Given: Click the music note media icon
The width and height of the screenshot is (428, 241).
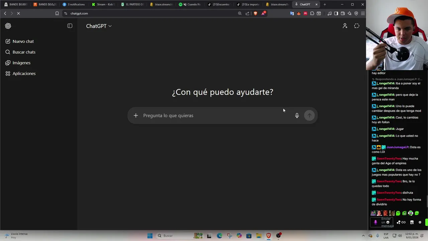Looking at the screenshot, I should pyautogui.click(x=330, y=13).
